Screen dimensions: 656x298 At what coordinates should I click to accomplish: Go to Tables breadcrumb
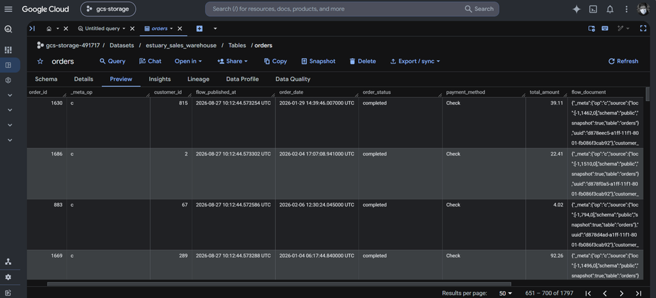pyautogui.click(x=237, y=45)
